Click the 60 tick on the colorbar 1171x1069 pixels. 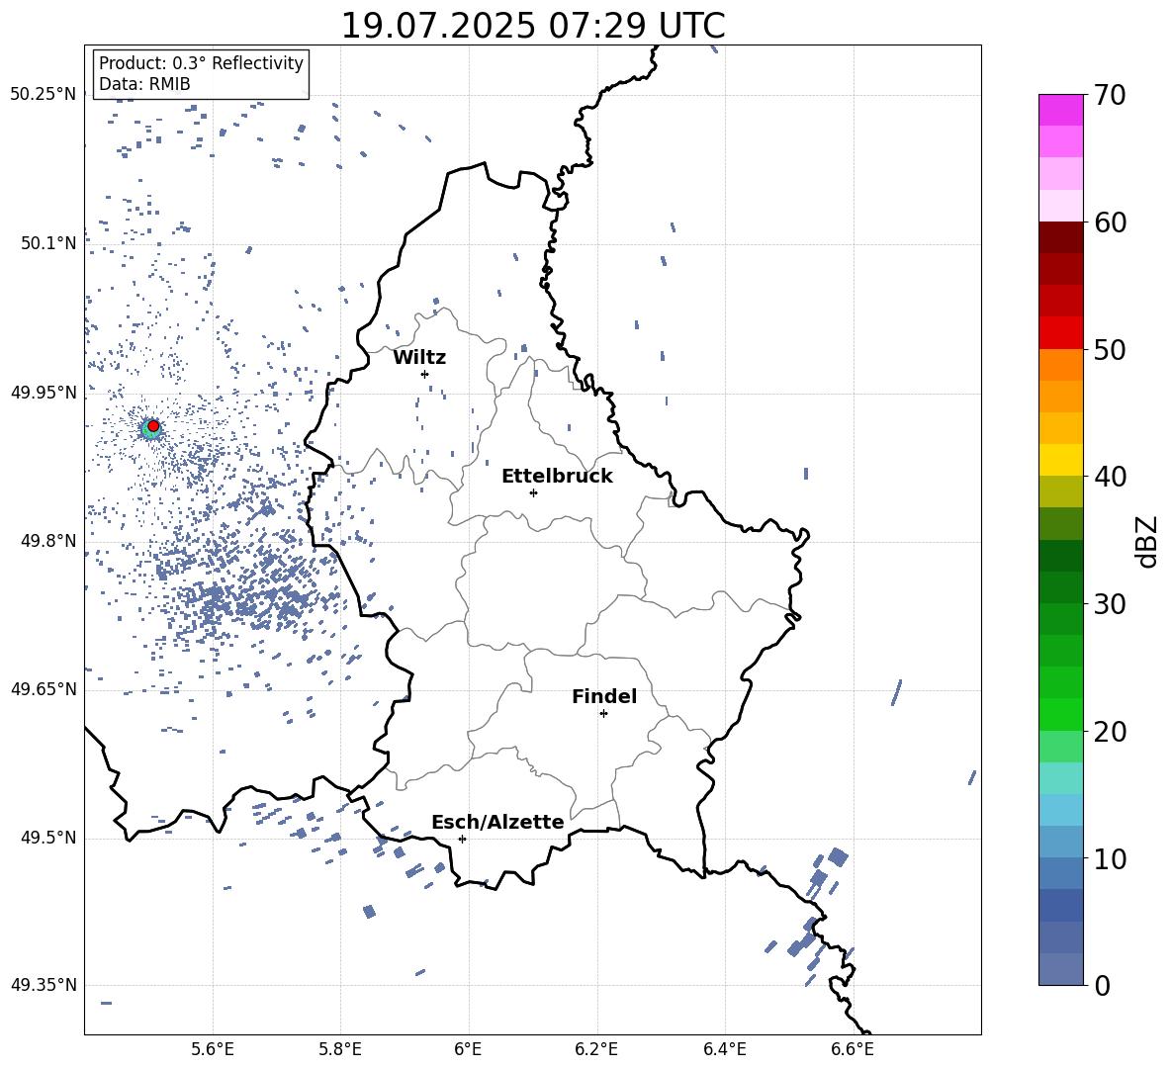click(1110, 223)
